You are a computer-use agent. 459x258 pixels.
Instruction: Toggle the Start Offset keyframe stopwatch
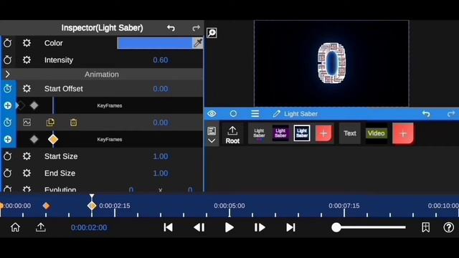point(8,89)
